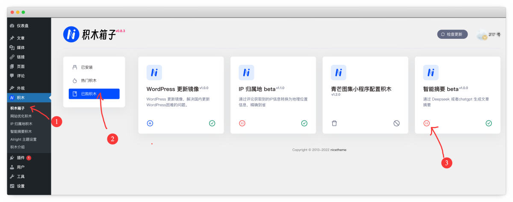
Task: Switch to the 已安装 tab
Action: click(94, 67)
